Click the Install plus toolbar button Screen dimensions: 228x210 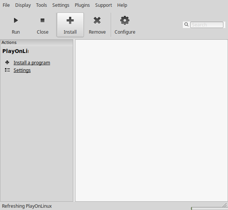70,25
